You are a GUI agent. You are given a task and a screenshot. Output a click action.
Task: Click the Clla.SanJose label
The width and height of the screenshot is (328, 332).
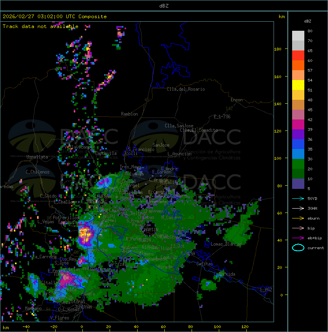[x=179, y=126]
